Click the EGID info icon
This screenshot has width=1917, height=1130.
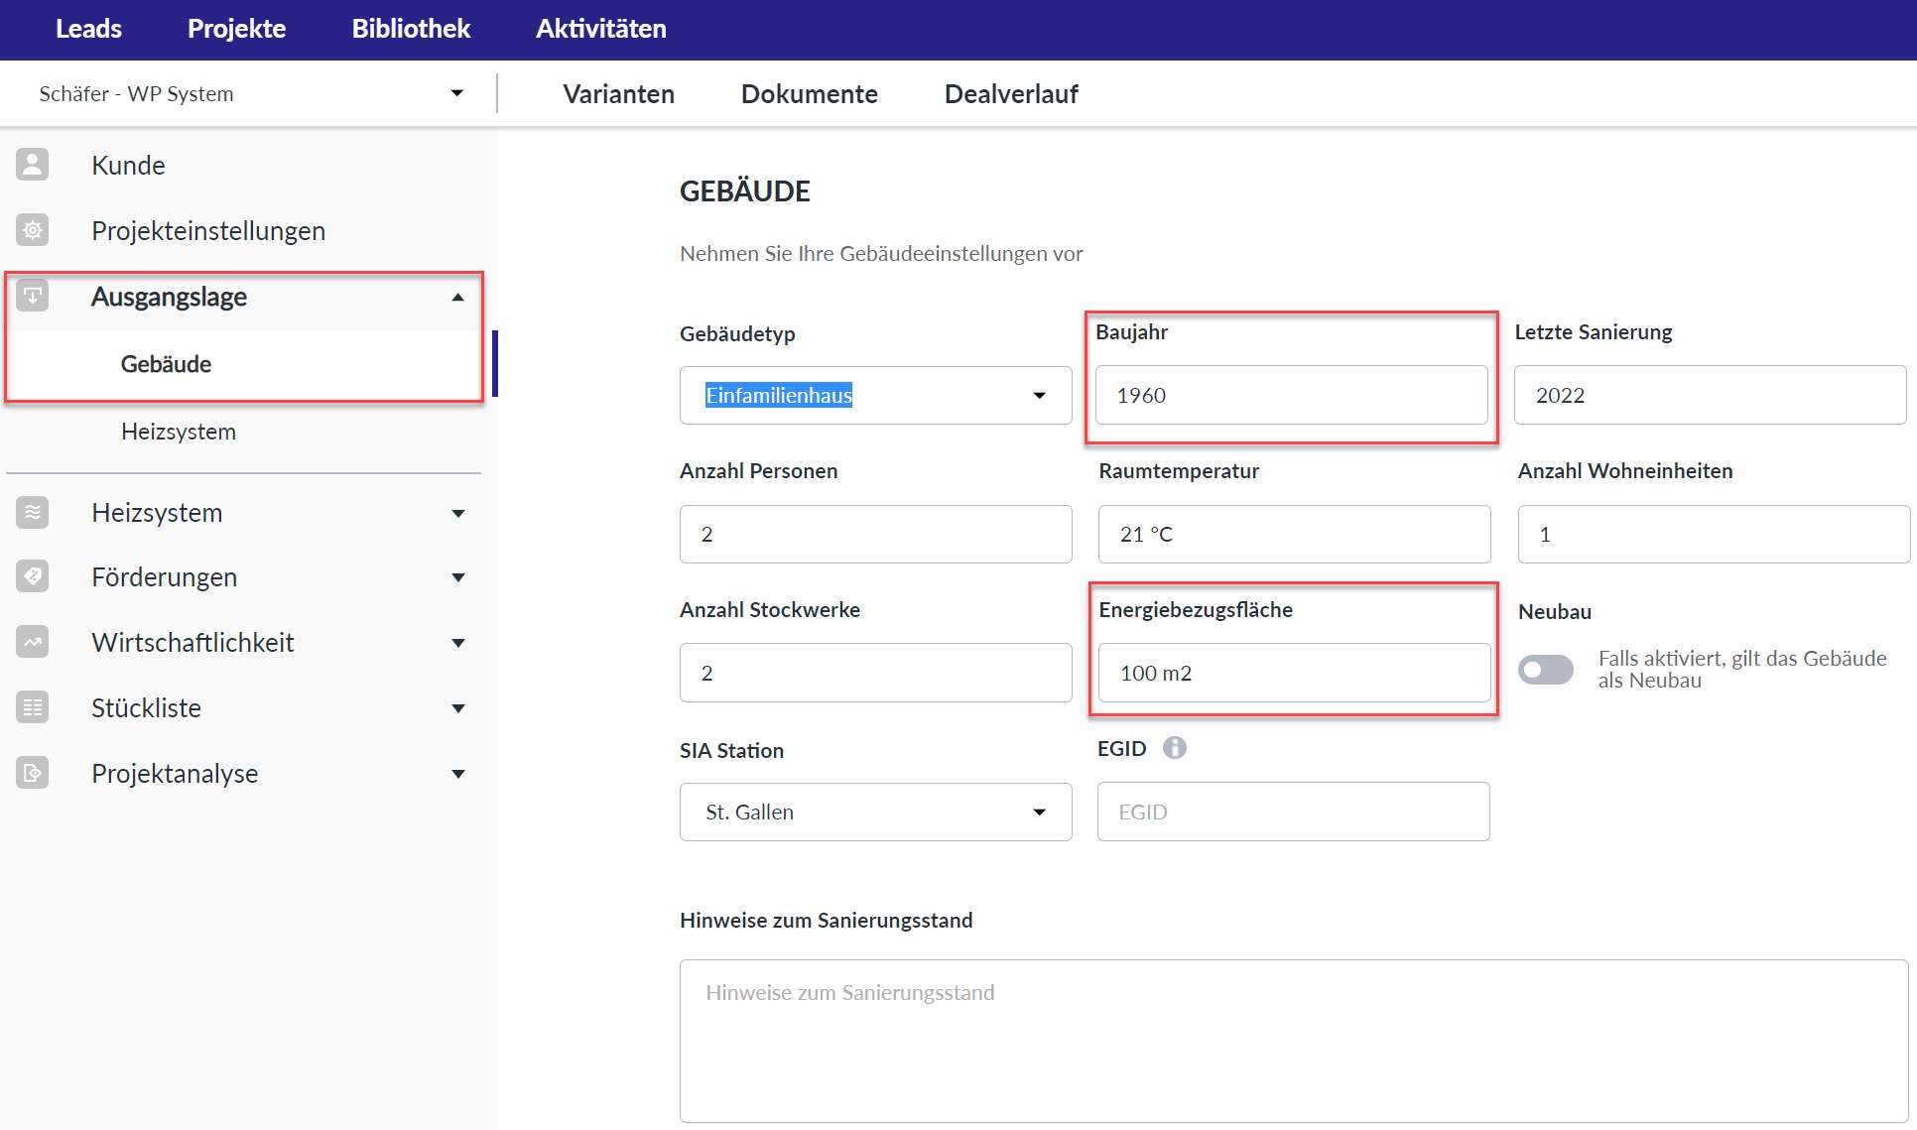pos(1174,748)
